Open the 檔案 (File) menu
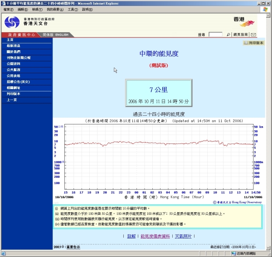Image resolution: width=272 pixels, height=257 pixels. [8, 10]
